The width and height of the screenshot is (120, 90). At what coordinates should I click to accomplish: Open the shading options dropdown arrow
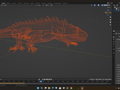(x=111, y=5)
